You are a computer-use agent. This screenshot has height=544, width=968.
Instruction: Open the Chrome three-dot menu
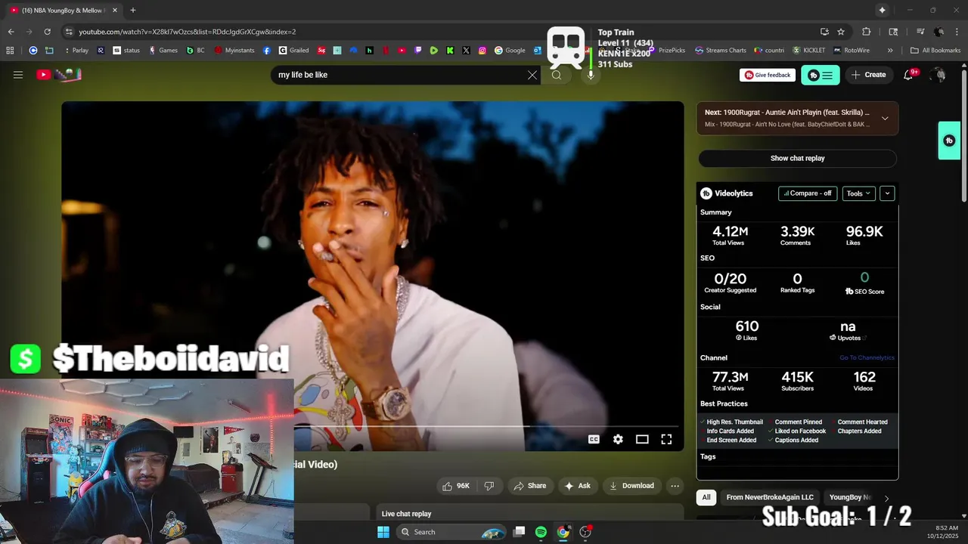[957, 32]
